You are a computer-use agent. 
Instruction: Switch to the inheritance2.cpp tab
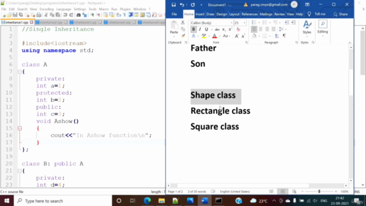click(x=51, y=22)
